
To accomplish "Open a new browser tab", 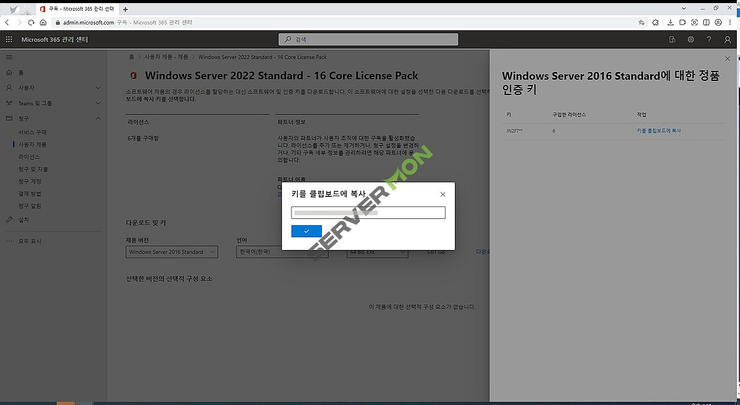I will (x=125, y=9).
